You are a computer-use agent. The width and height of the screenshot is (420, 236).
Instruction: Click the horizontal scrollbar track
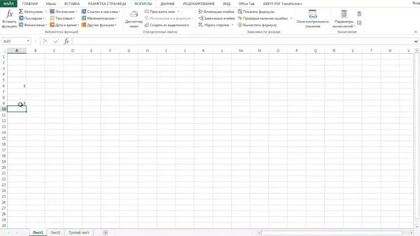(x=335, y=233)
